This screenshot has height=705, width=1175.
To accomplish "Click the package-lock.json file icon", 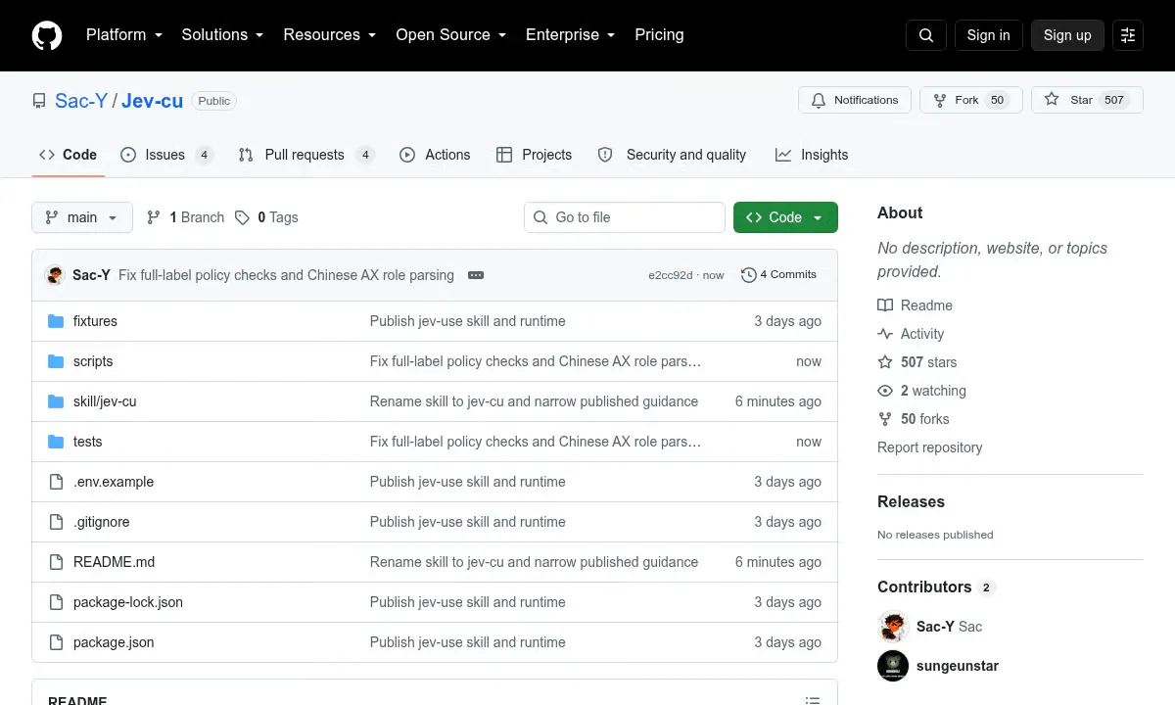I will point(56,602).
